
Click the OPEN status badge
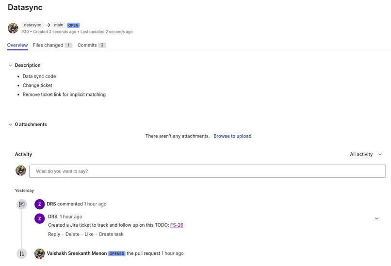[x=73, y=25]
